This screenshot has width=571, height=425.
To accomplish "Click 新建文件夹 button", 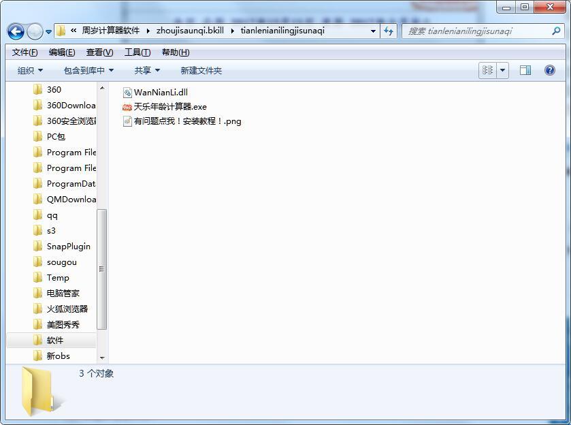I will (x=201, y=70).
